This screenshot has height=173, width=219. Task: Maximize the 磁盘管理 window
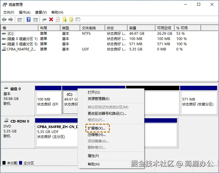click(199, 4)
